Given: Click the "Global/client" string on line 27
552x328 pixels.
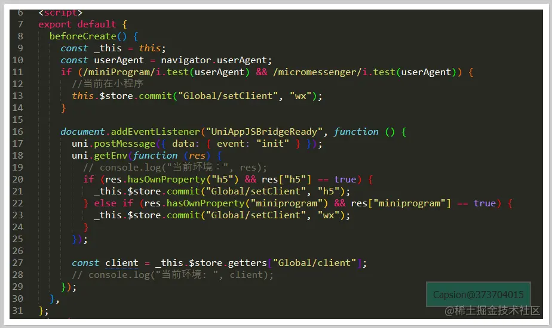Looking at the screenshot, I should [x=315, y=263].
